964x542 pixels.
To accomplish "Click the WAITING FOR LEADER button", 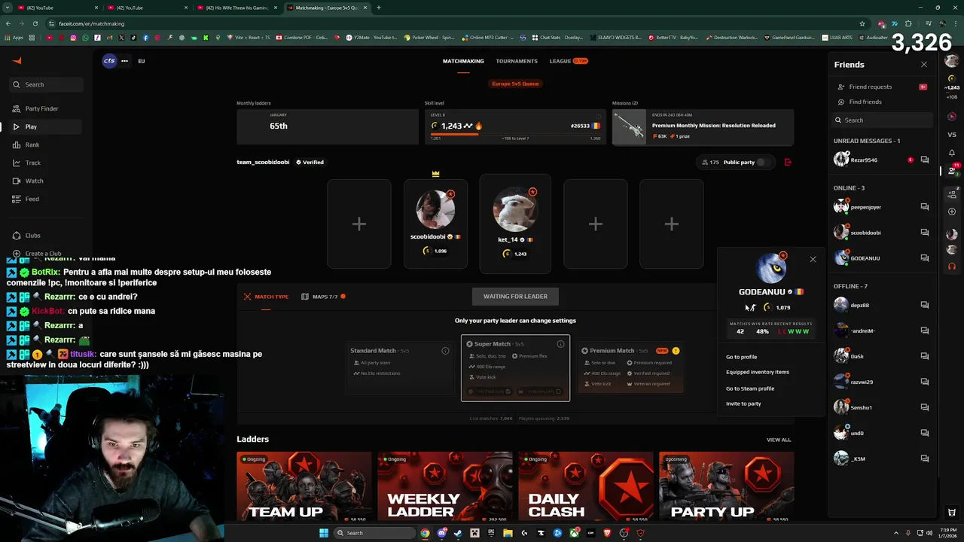I will point(515,296).
